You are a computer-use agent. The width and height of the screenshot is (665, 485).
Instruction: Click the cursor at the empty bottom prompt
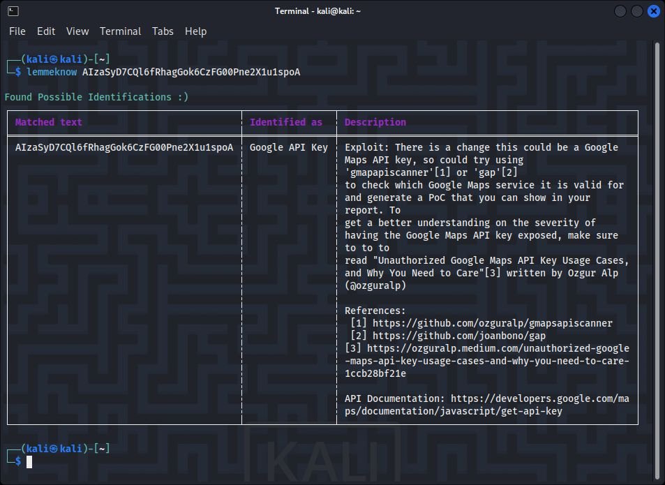(29, 461)
